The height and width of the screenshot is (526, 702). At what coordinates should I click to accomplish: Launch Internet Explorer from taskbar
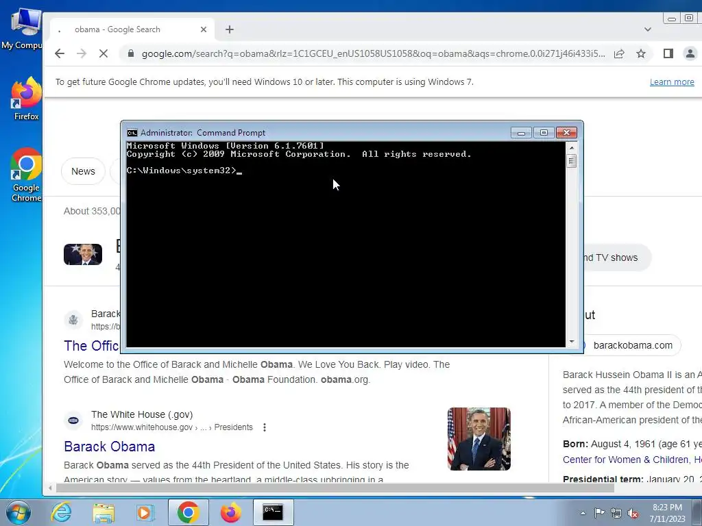tap(61, 512)
